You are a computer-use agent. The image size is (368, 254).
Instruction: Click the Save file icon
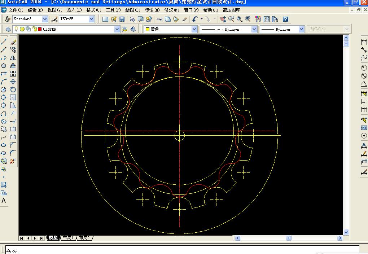tap(122, 19)
